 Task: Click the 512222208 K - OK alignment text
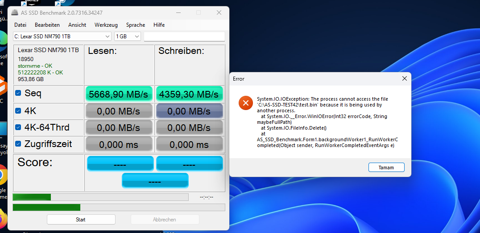coord(41,73)
